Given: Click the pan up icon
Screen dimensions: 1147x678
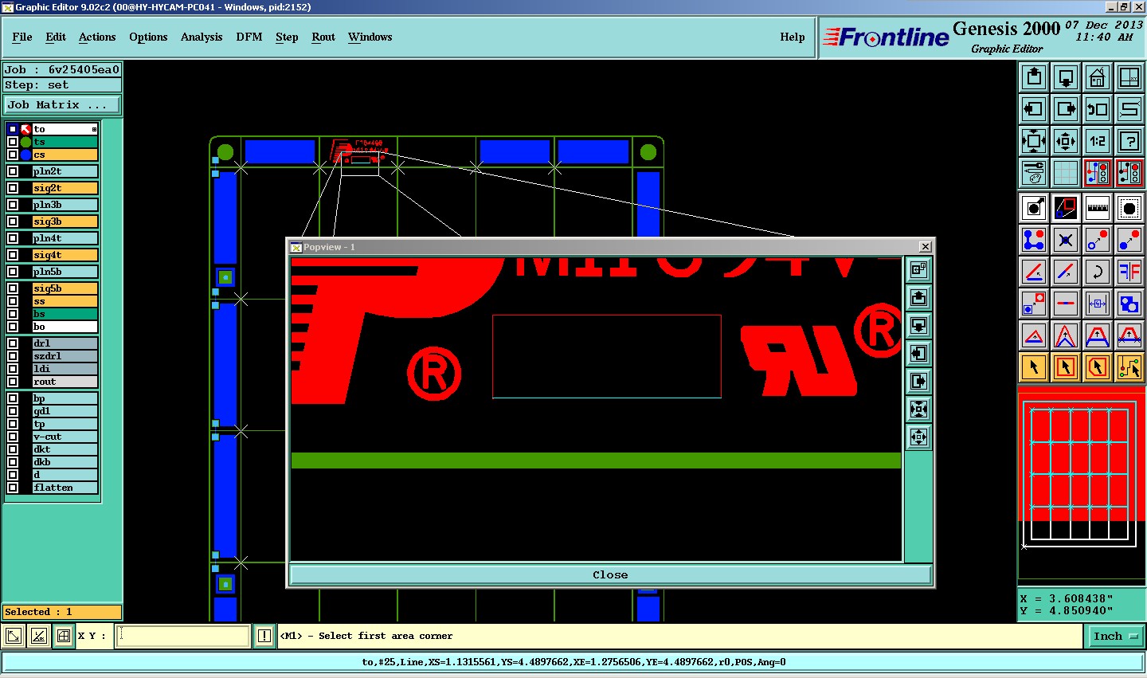Looking at the screenshot, I should pyautogui.click(x=1034, y=77).
